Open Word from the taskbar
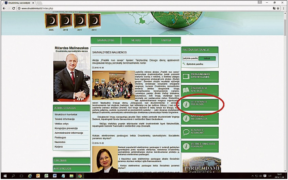This screenshot has height=180, width=288. (54, 176)
